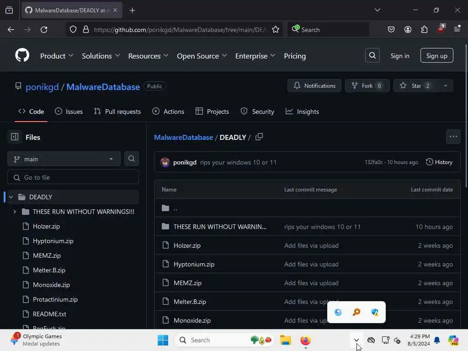Collapse the Files side panel icon
468x351 pixels.
(15, 137)
